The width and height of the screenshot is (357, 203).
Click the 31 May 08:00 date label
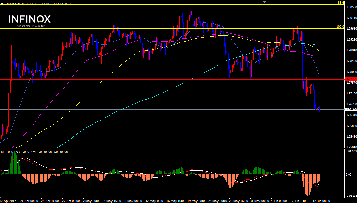259,201
